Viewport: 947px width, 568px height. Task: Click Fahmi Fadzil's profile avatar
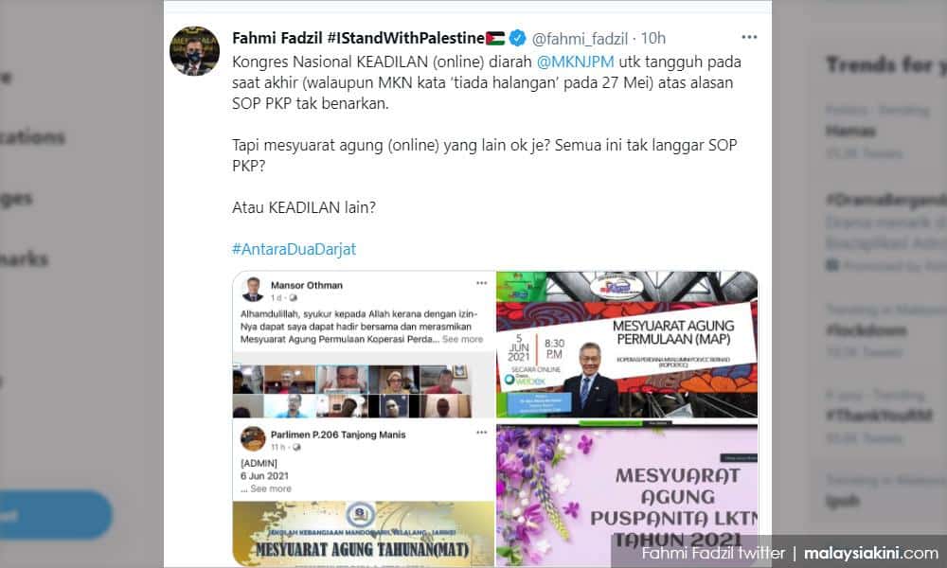click(x=194, y=51)
